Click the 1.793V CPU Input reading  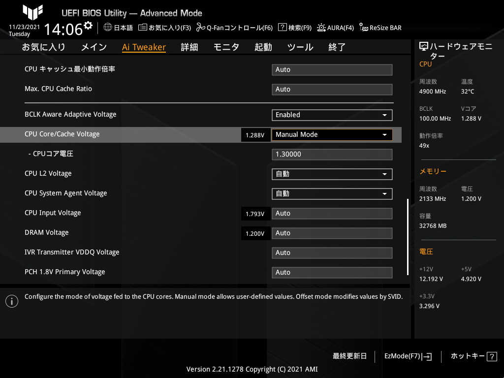coord(255,214)
